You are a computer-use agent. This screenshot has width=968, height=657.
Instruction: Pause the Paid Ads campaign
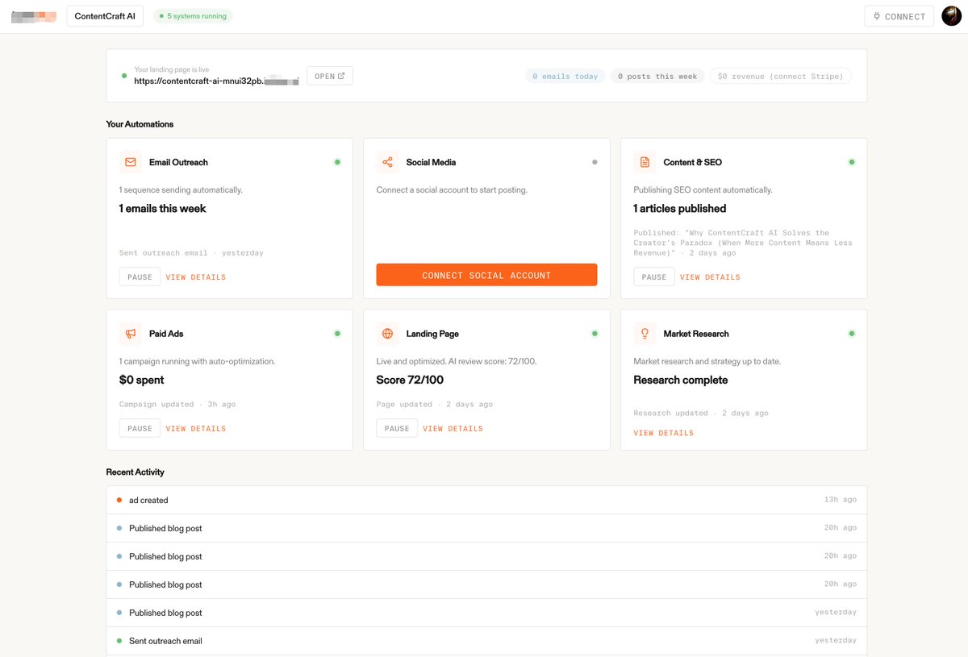pos(140,428)
